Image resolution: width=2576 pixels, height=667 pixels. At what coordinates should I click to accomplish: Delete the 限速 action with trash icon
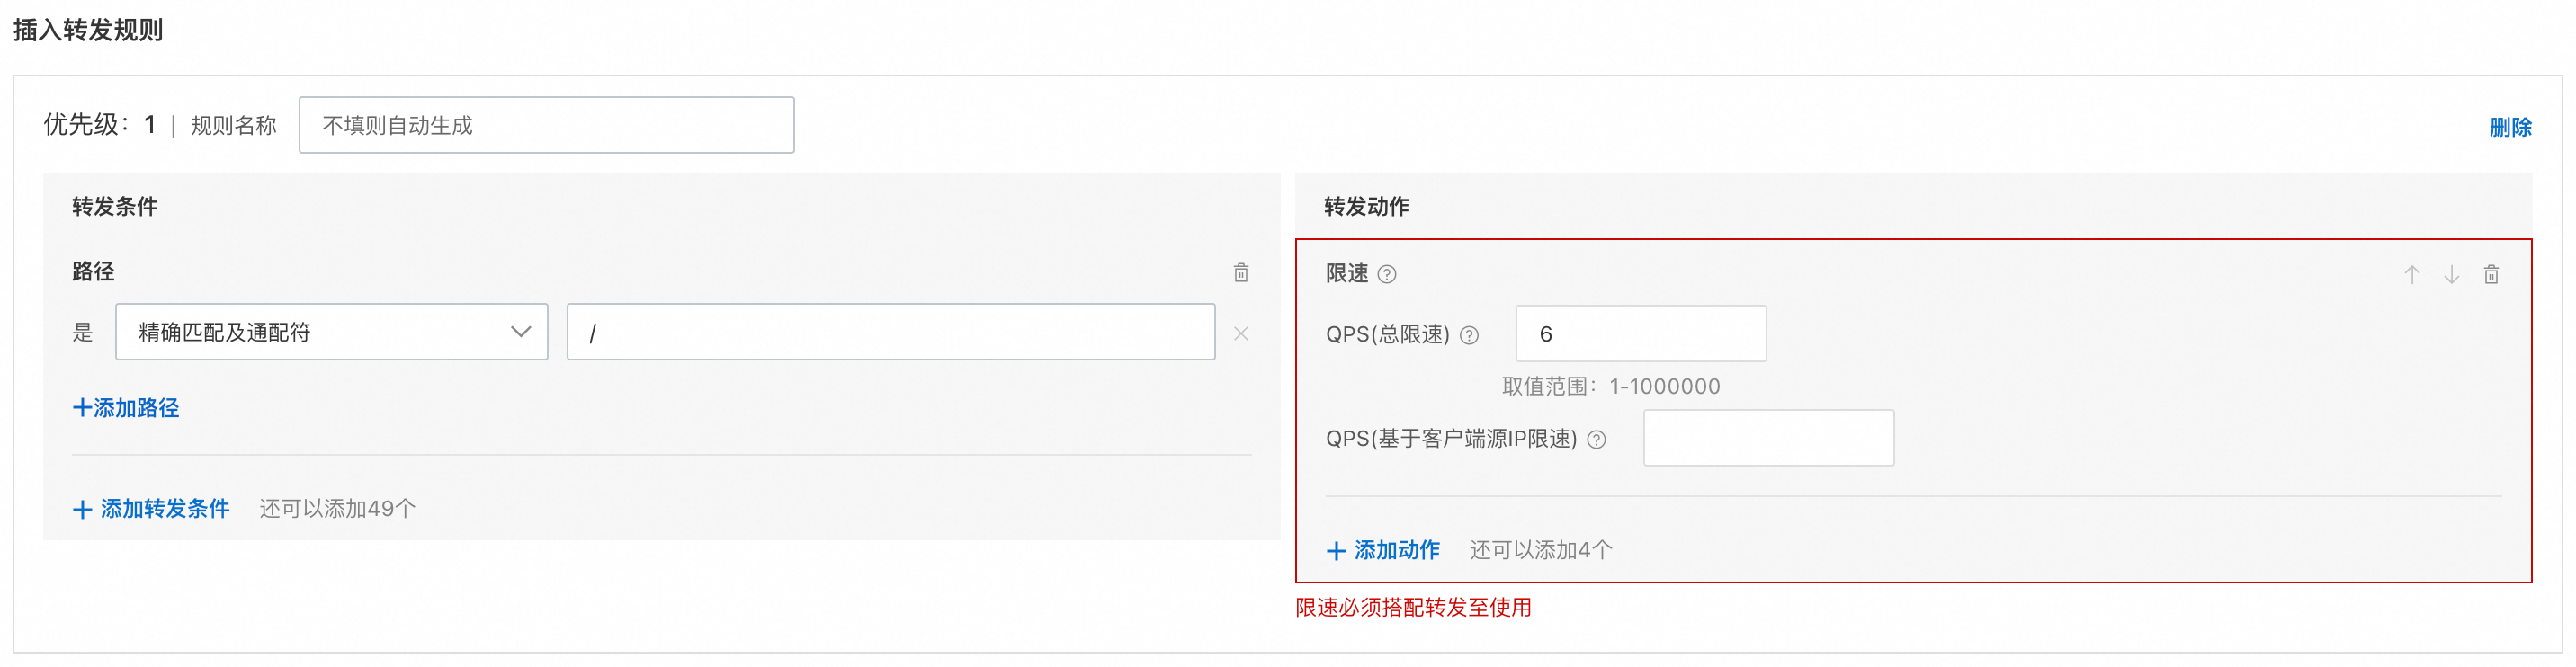point(2491,274)
